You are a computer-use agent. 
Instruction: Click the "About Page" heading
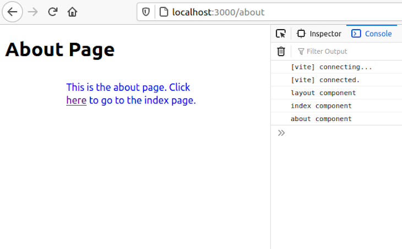[59, 49]
